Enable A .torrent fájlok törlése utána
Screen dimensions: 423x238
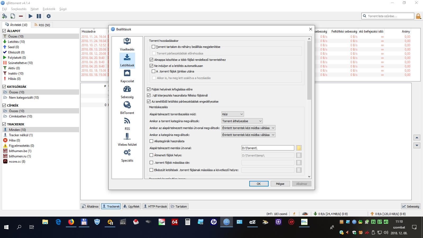click(x=153, y=71)
